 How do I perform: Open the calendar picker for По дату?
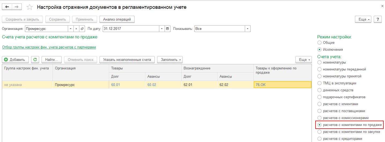[x=168, y=29]
